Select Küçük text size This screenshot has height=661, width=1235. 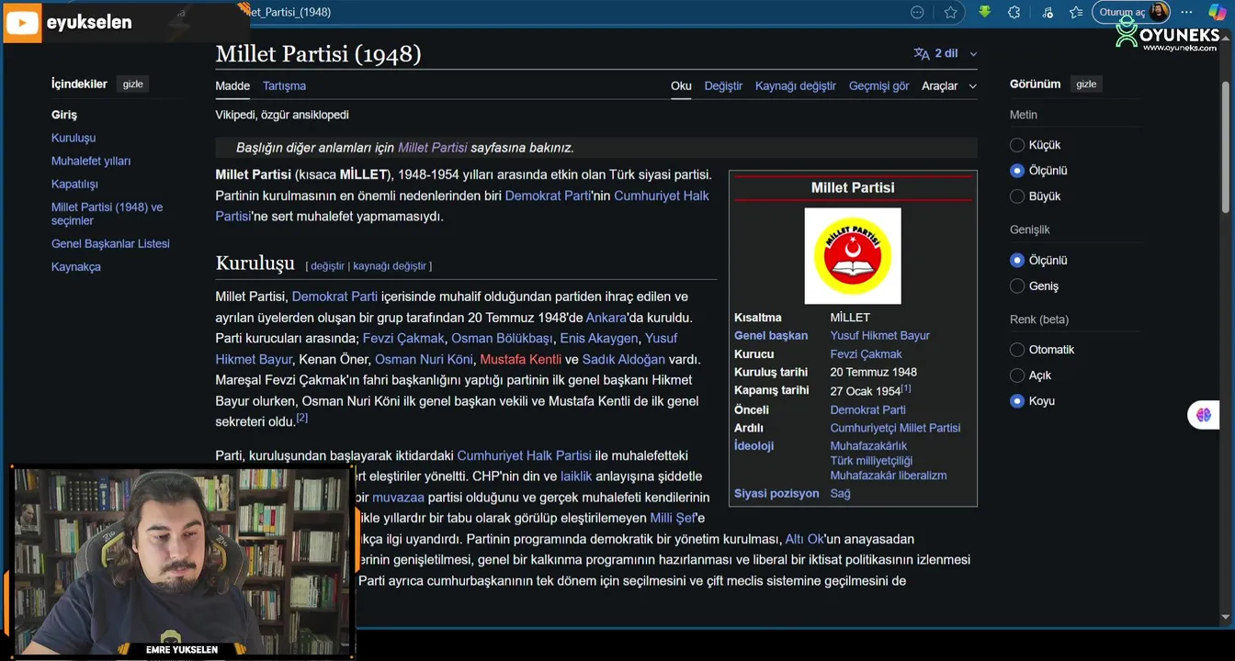pos(1017,145)
